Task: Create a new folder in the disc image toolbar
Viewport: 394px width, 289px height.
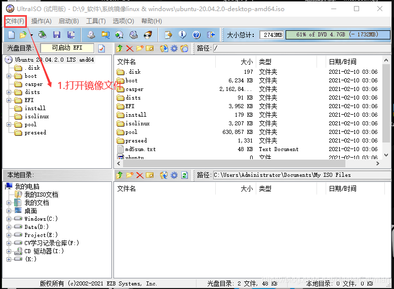Action: tap(140, 49)
